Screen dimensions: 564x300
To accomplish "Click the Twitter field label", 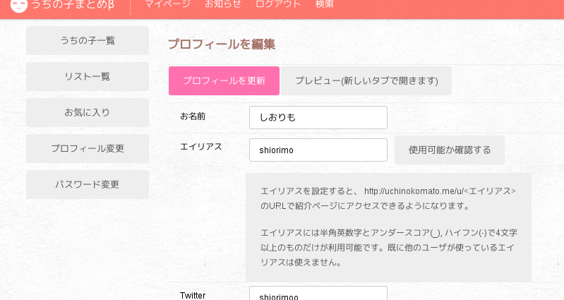I will pyautogui.click(x=193, y=295).
